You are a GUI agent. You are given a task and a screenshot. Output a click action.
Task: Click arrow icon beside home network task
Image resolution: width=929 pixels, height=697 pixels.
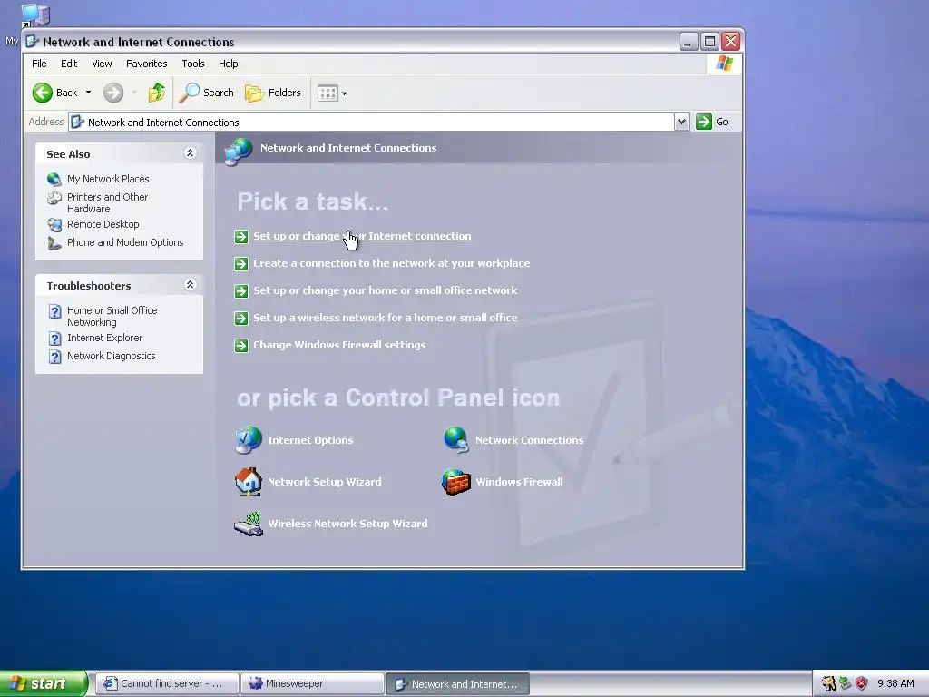[241, 291]
